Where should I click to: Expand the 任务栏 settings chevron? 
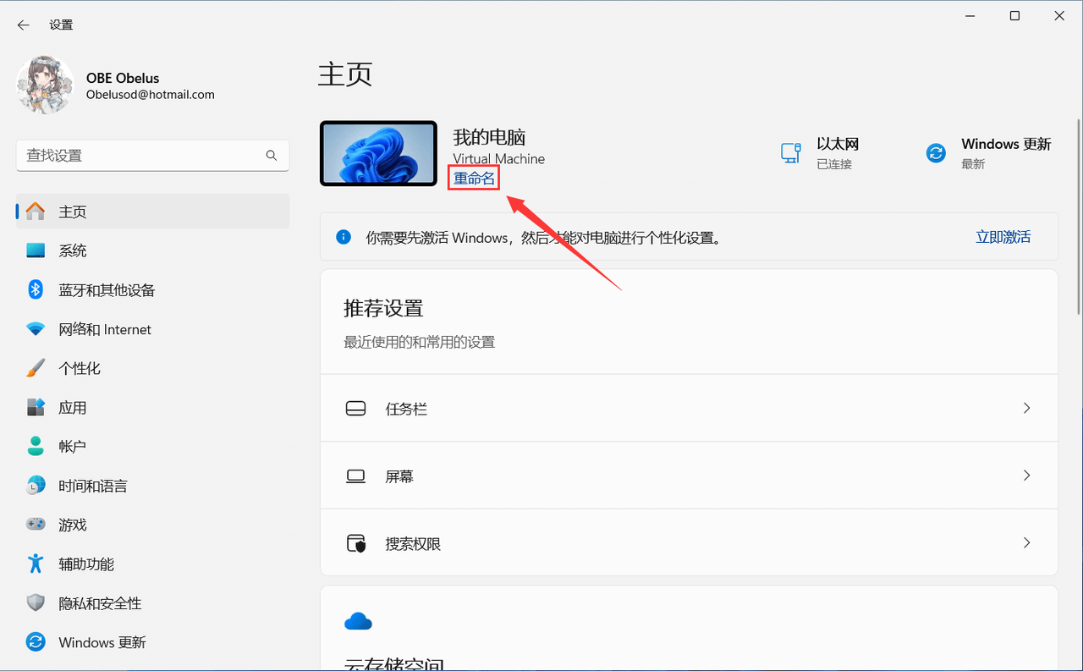[x=1026, y=408]
